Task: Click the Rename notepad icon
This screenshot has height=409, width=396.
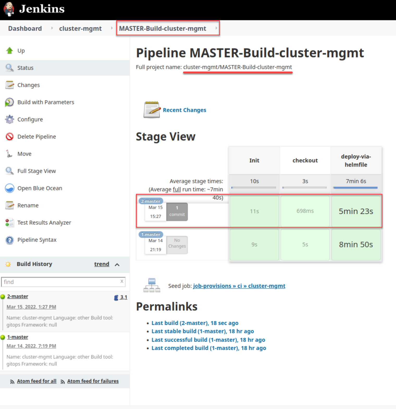Action: (x=10, y=205)
